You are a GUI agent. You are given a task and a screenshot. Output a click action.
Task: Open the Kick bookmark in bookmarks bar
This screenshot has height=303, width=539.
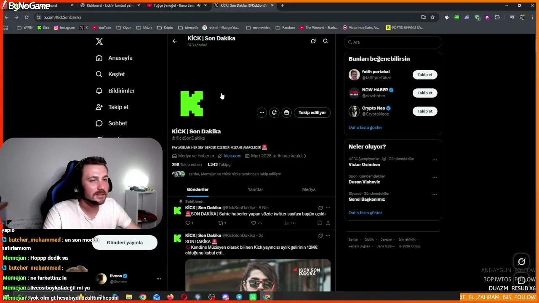[43, 28]
